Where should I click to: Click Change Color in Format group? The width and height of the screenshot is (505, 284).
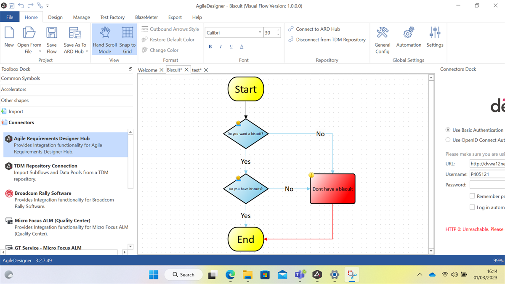[160, 50]
